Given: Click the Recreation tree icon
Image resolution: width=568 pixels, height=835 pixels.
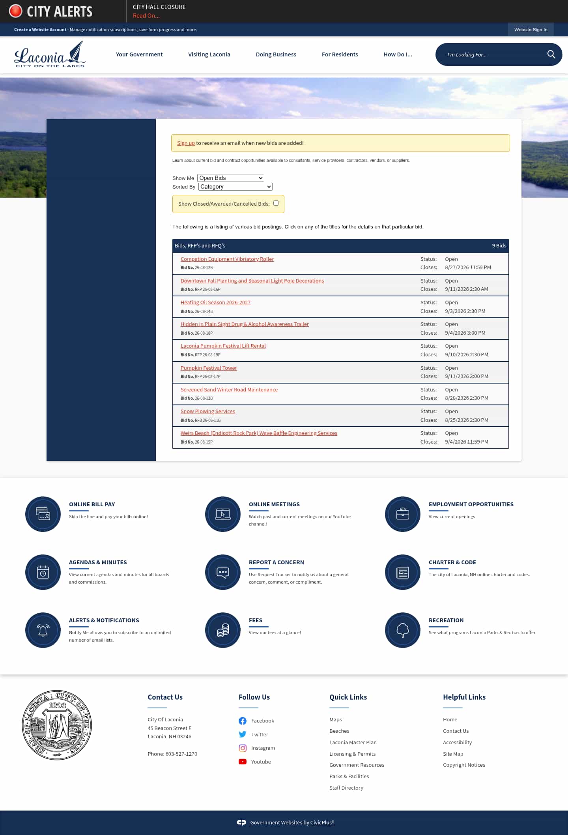Looking at the screenshot, I should click(x=403, y=630).
